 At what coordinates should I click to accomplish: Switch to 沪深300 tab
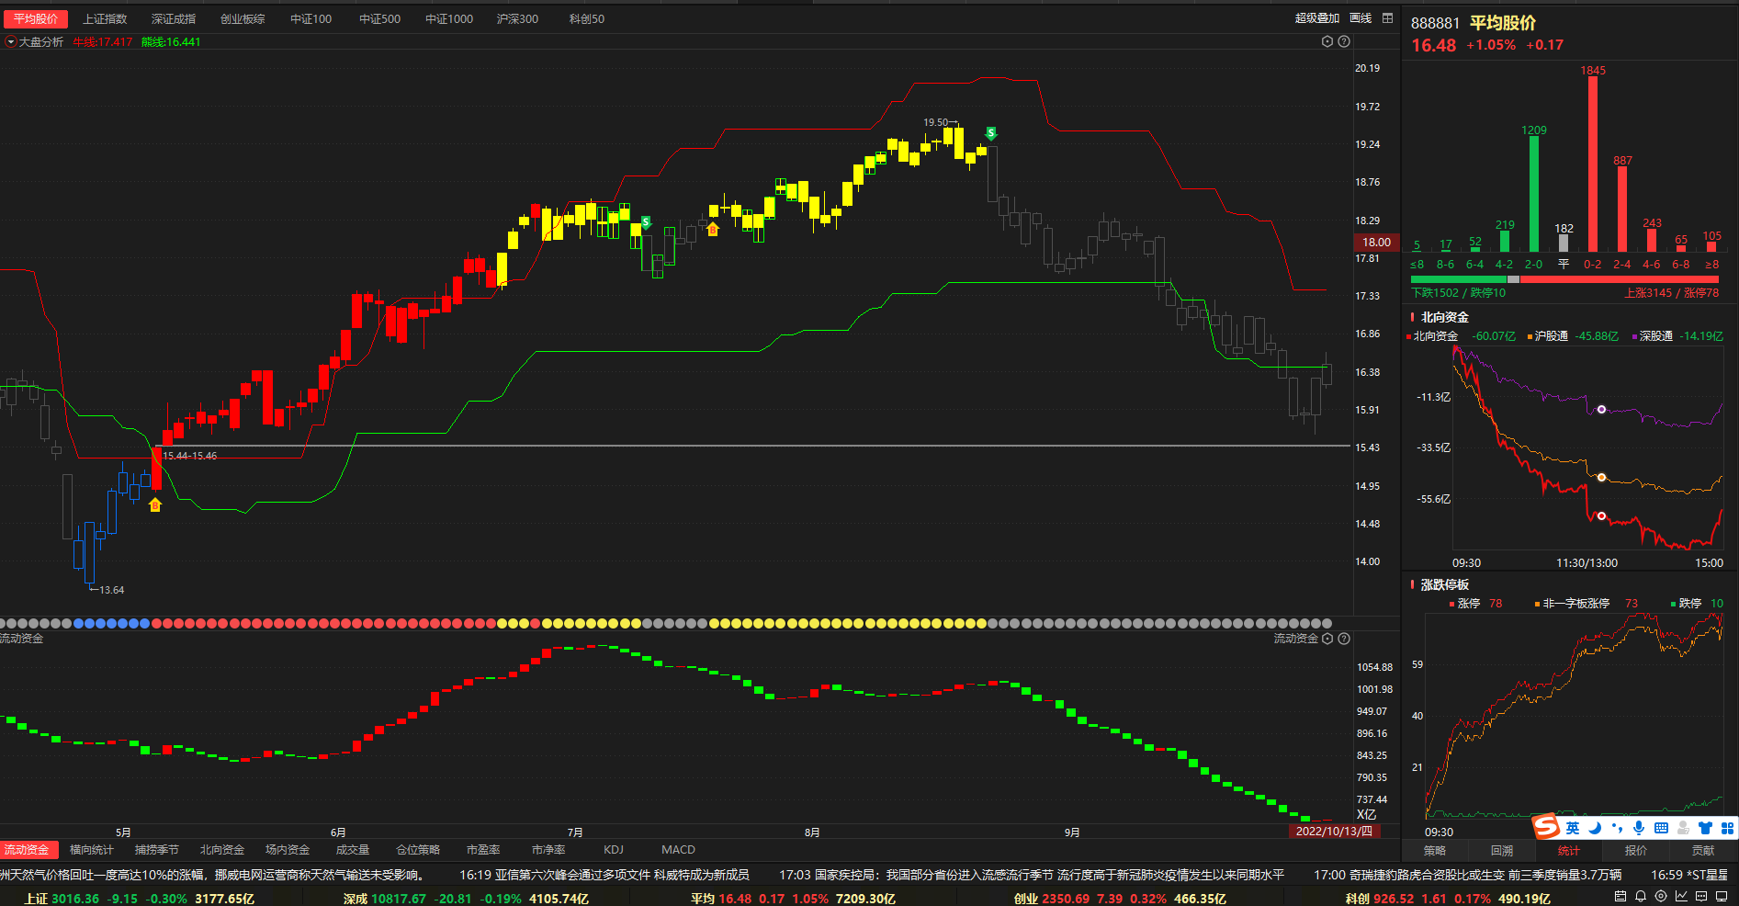point(517,18)
